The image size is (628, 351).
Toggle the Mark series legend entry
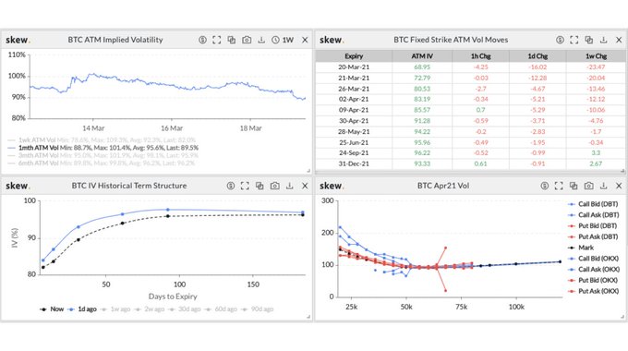coord(581,248)
